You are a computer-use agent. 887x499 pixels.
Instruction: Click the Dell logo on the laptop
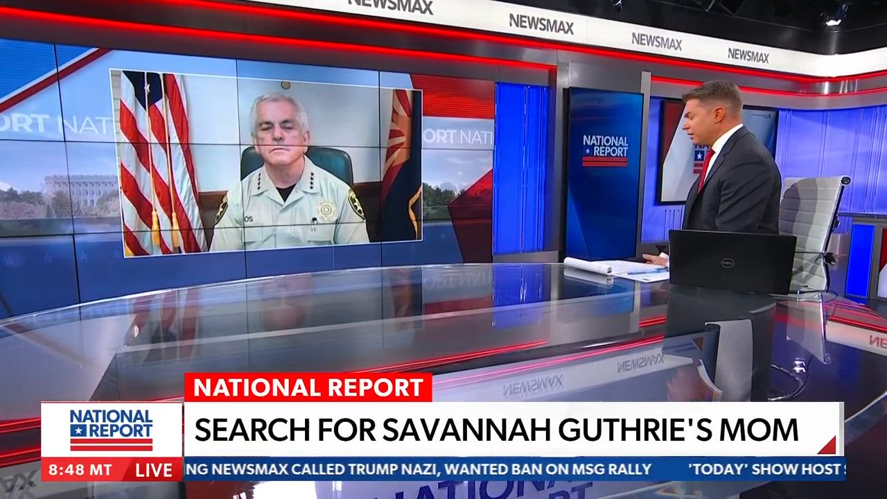(727, 262)
